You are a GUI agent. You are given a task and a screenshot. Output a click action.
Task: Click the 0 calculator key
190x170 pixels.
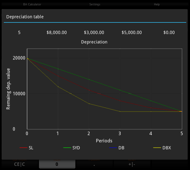pyautogui.click(x=57, y=164)
